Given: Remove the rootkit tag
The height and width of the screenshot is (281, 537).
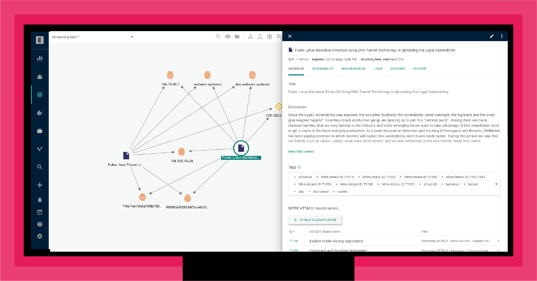Looking at the screenshot, I should click(x=334, y=192).
